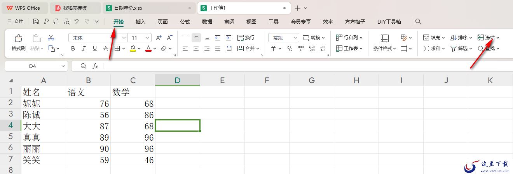Click the Copy icon under scissors
513x174 pixels.
click(52, 49)
